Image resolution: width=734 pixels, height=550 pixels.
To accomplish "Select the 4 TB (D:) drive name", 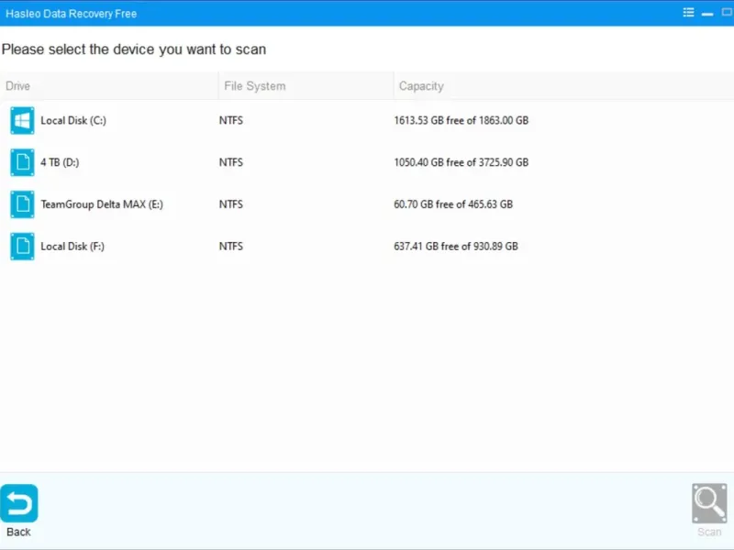I will [x=60, y=162].
